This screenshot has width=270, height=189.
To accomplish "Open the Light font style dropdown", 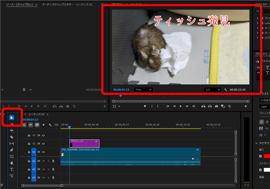I will [x=264, y=107].
